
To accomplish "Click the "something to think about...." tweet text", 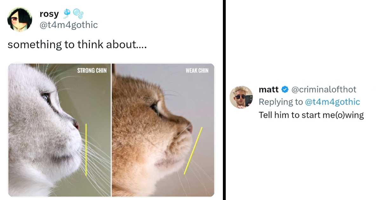I will (x=77, y=44).
